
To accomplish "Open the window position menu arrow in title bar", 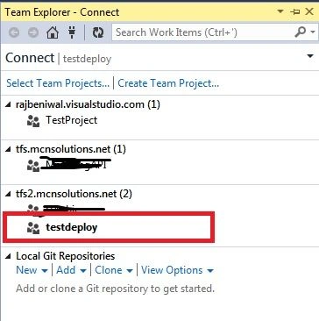I will point(280,11).
